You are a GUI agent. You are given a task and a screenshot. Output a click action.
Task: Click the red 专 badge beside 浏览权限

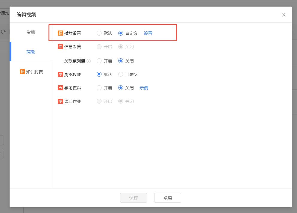(60, 74)
